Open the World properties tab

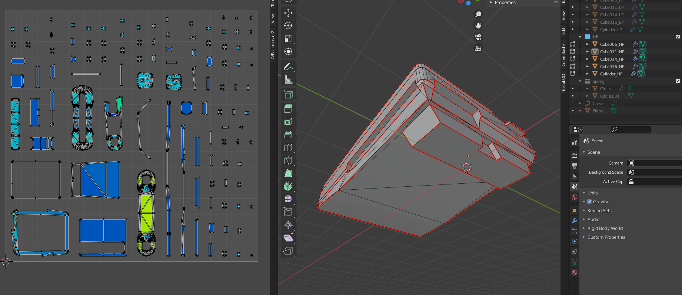pyautogui.click(x=575, y=197)
